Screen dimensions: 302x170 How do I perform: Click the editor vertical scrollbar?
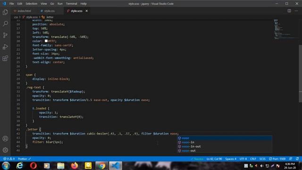click(x=300, y=73)
